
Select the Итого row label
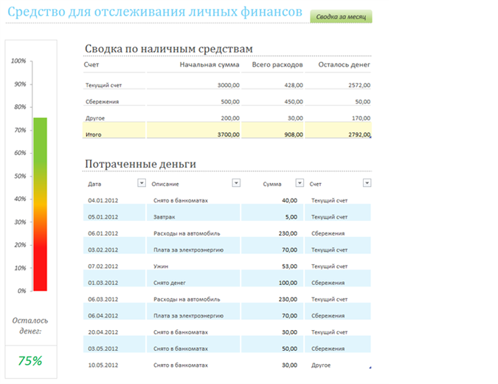tap(94, 134)
